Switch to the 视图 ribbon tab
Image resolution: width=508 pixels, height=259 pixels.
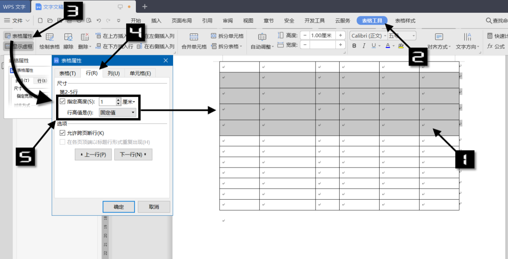pyautogui.click(x=248, y=20)
